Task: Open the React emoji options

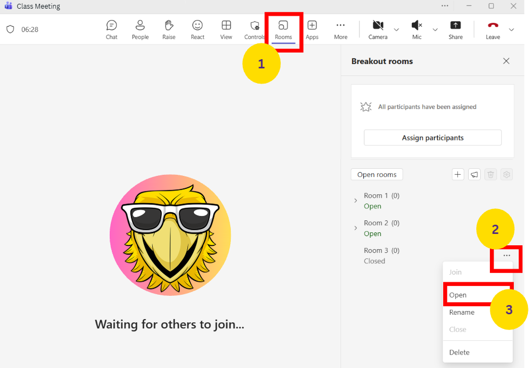Action: 198,29
